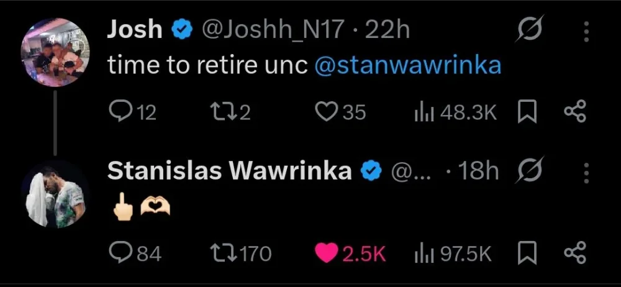This screenshot has width=621, height=287.
Task: Open Josh's profile picture
Action: pos(55,52)
